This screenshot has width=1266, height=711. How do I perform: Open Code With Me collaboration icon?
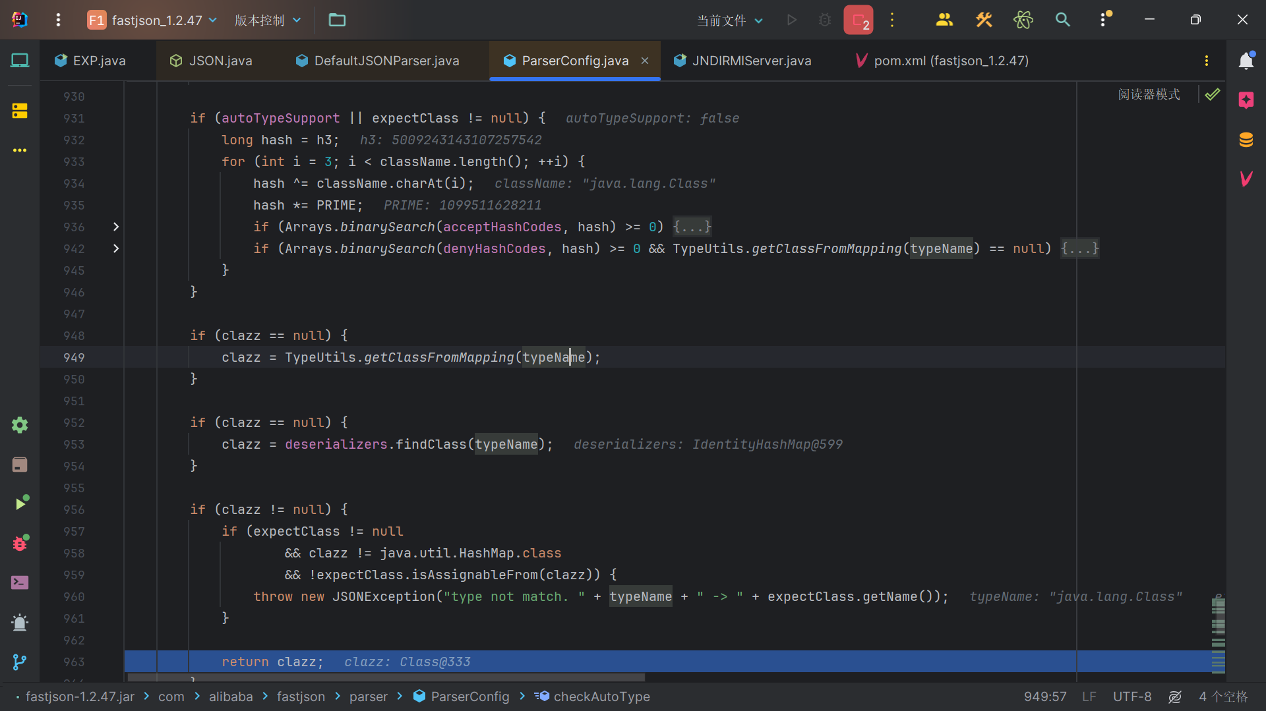944,20
